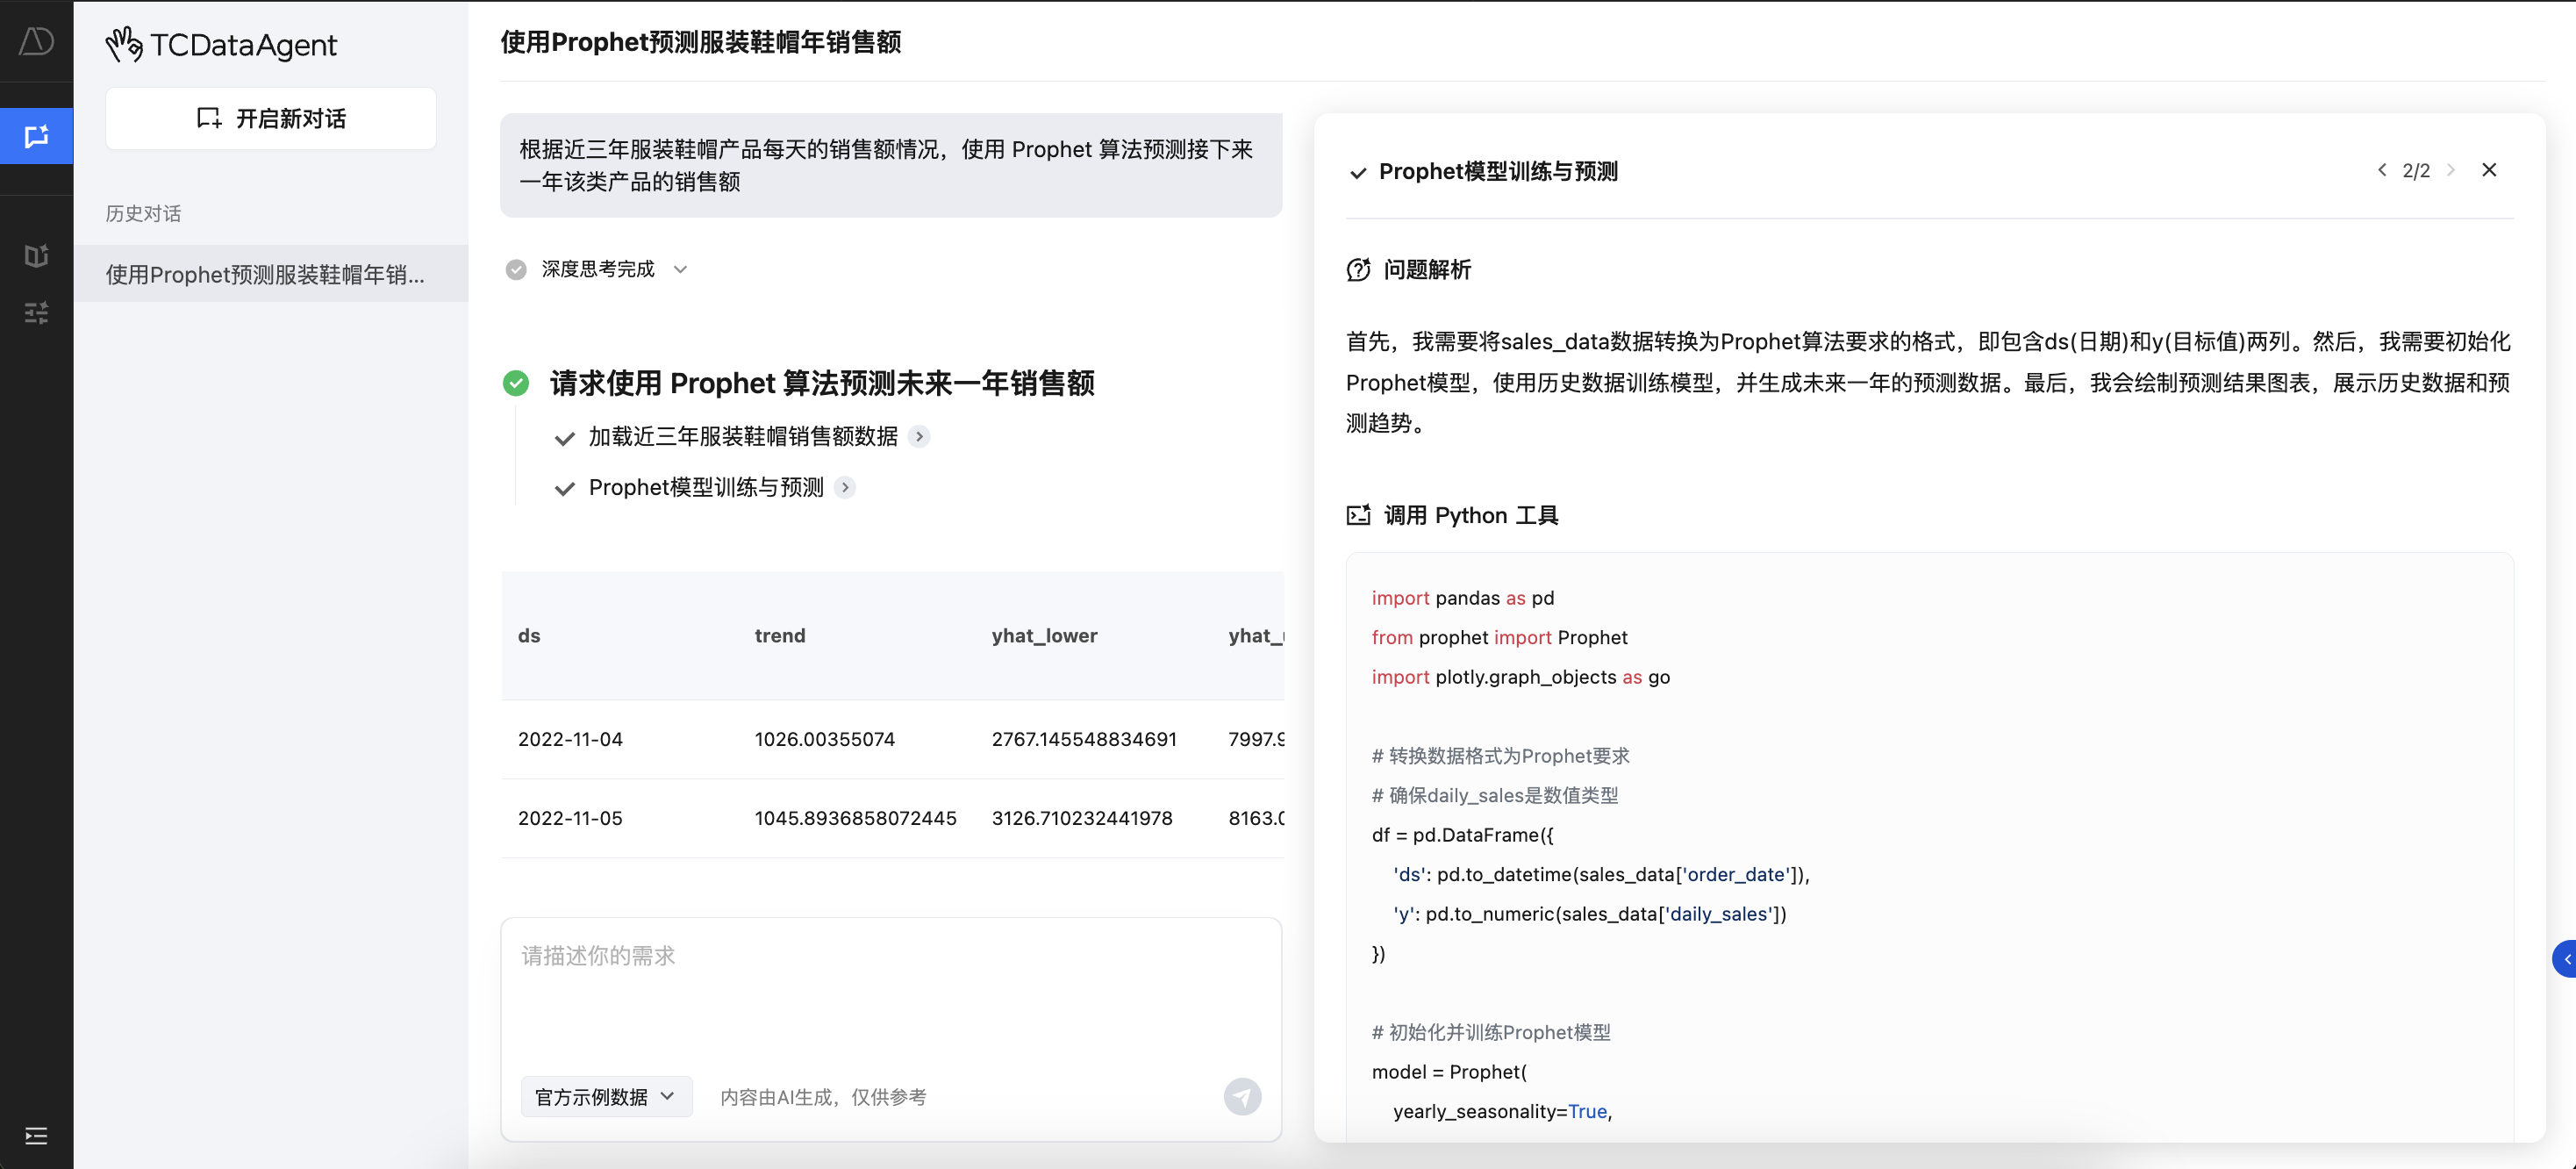
Task: Open the 官方示例数据 data source dropdown
Action: (x=605, y=1097)
